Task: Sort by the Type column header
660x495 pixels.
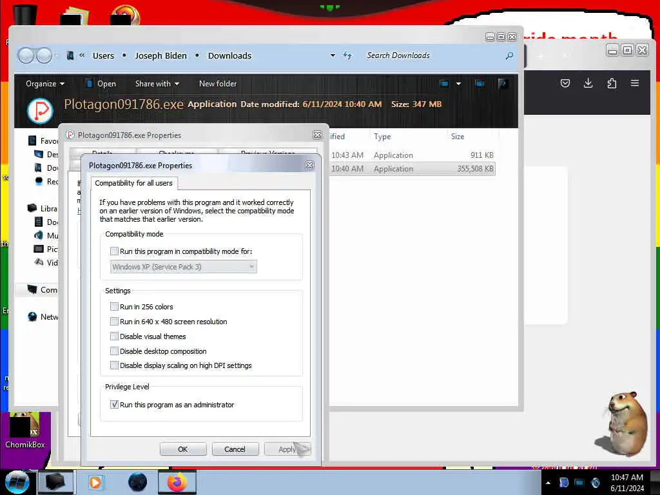Action: click(x=382, y=137)
